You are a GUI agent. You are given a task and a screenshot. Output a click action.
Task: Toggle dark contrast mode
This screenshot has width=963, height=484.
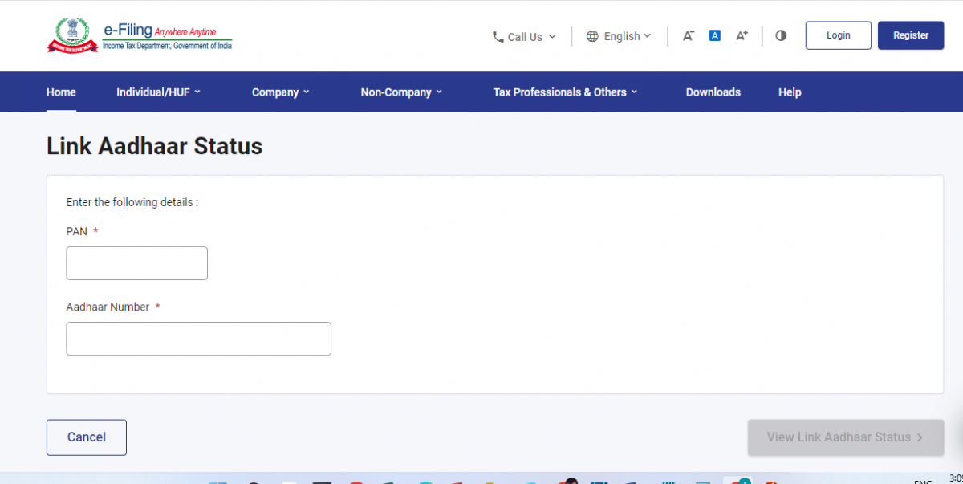[780, 35]
